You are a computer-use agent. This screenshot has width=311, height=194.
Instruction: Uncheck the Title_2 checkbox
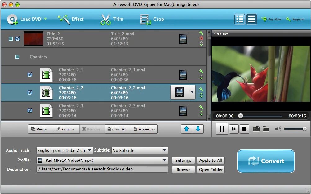click(x=17, y=38)
